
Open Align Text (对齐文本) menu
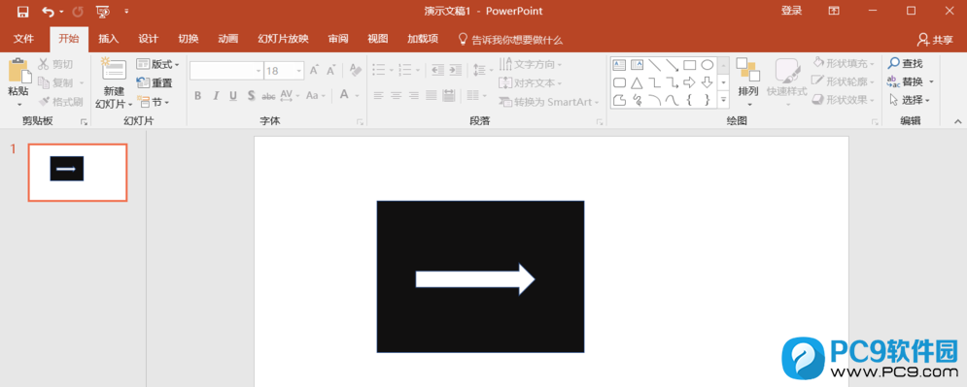click(x=531, y=83)
